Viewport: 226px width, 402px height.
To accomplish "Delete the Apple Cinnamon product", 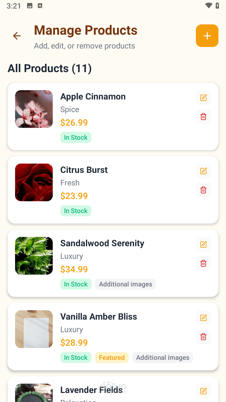I will click(x=203, y=117).
